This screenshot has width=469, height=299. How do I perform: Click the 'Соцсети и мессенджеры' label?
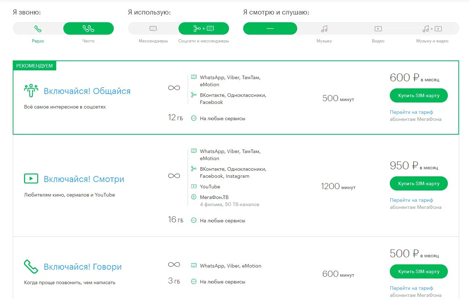[204, 41]
